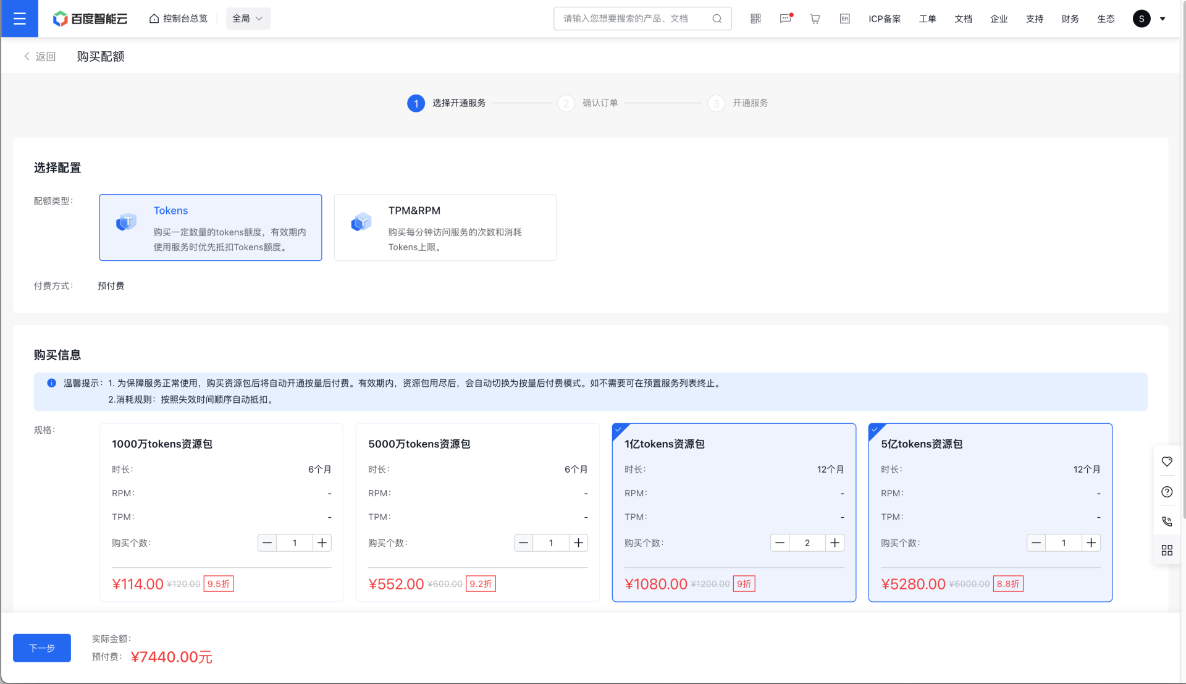Increase quantity of 1亿tokens资源包
Image resolution: width=1186 pixels, height=684 pixels.
835,543
